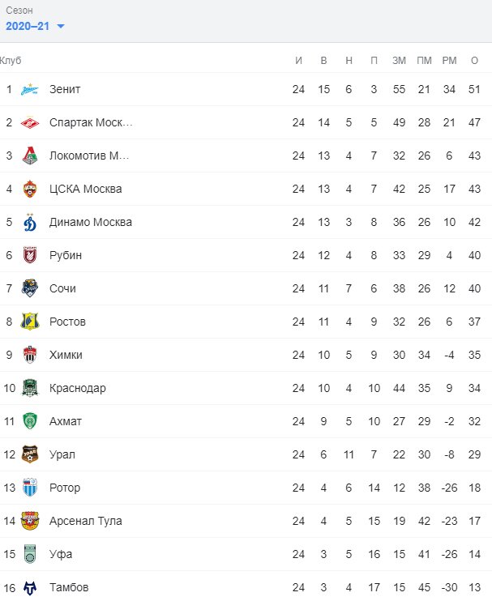
Task: Click the Спартак Москва club logo
Action: [x=30, y=122]
